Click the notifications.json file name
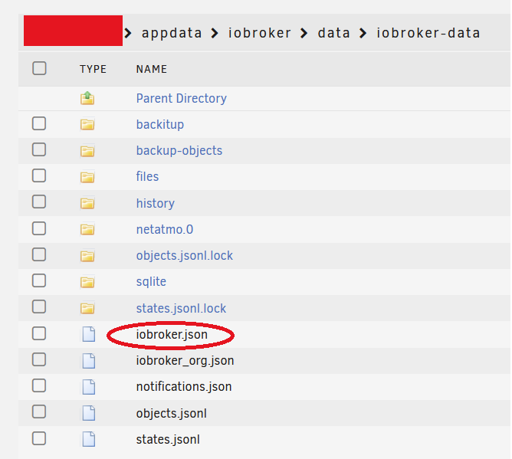The width and height of the screenshot is (512, 459). (x=184, y=386)
